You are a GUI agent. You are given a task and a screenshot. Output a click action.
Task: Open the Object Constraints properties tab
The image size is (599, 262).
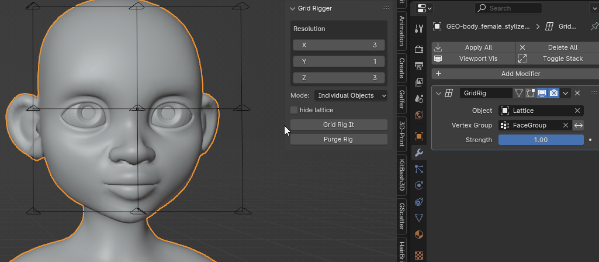point(419,202)
